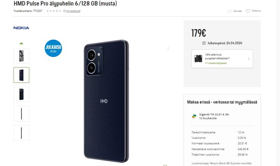Screen dimensions: 280x166
Task: Save product with the Tallenna heart icon
Action: pos(248,11)
